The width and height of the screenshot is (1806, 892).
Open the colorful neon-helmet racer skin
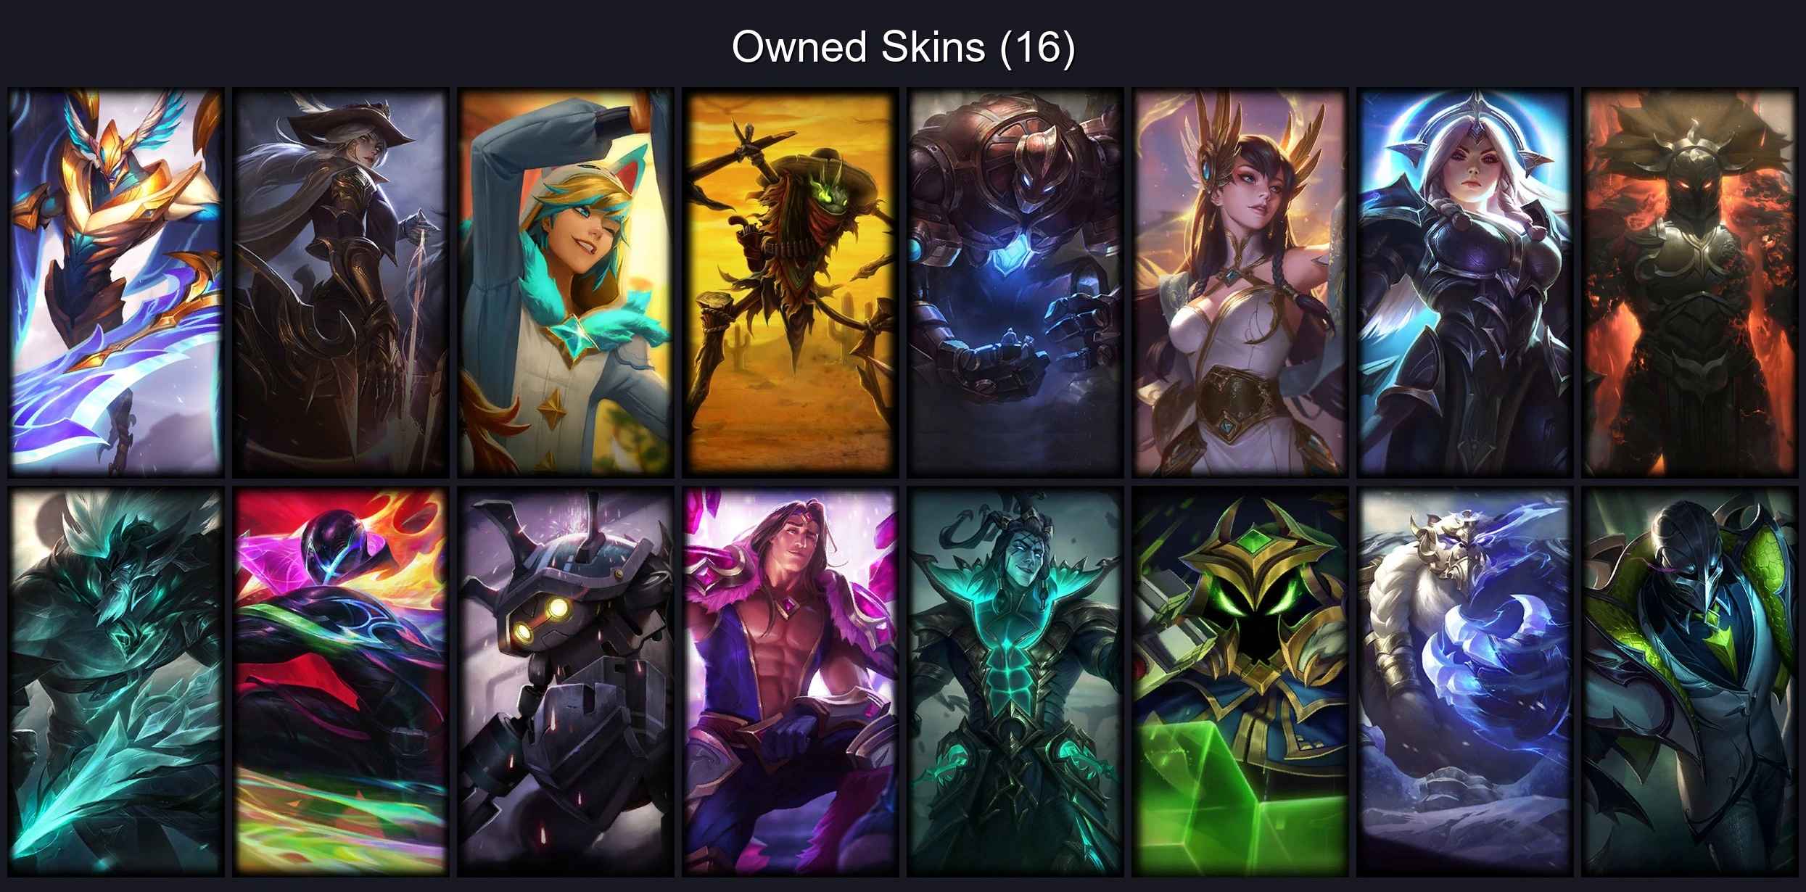341,682
